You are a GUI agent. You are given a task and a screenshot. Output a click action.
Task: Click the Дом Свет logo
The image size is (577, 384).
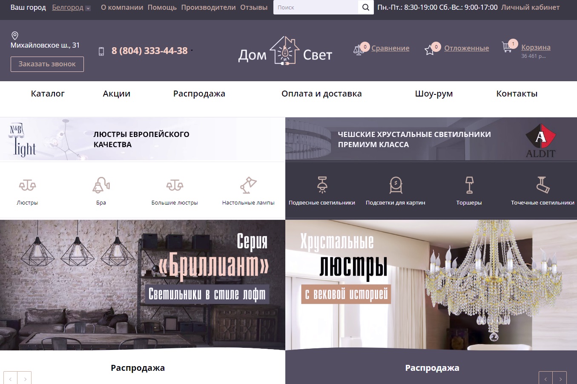[x=285, y=51]
